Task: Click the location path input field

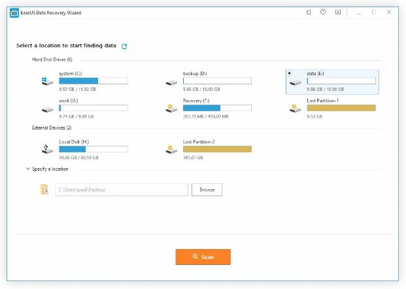Action: pyautogui.click(x=122, y=190)
